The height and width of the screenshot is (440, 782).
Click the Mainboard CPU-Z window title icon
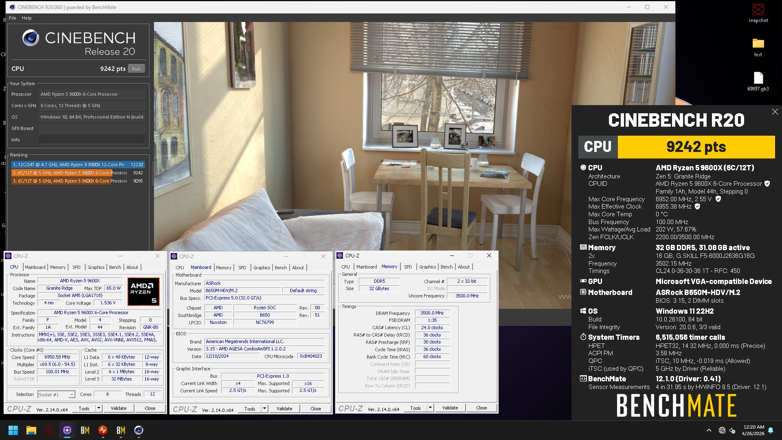[174, 256]
